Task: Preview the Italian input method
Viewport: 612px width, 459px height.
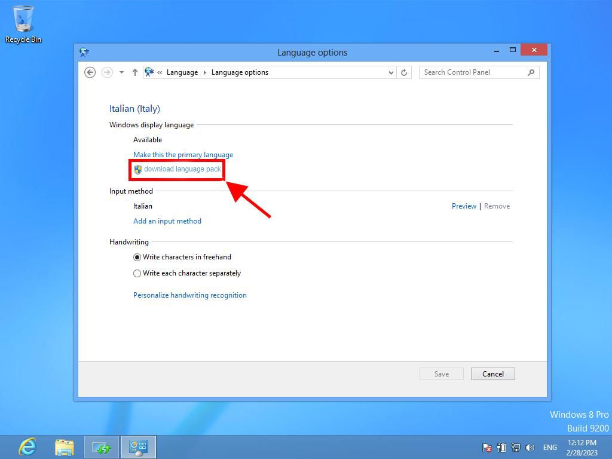Action: coord(464,206)
